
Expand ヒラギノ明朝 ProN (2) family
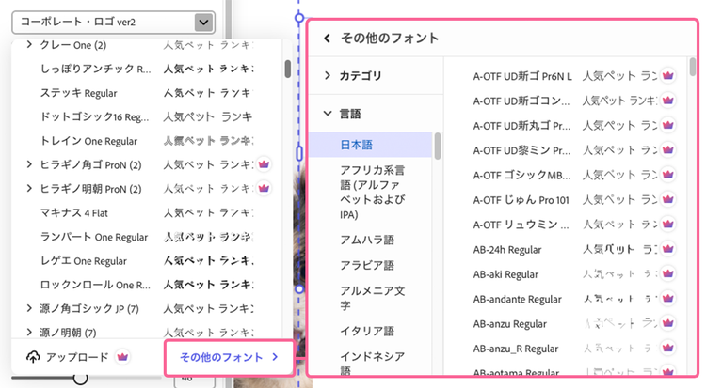coord(29,189)
